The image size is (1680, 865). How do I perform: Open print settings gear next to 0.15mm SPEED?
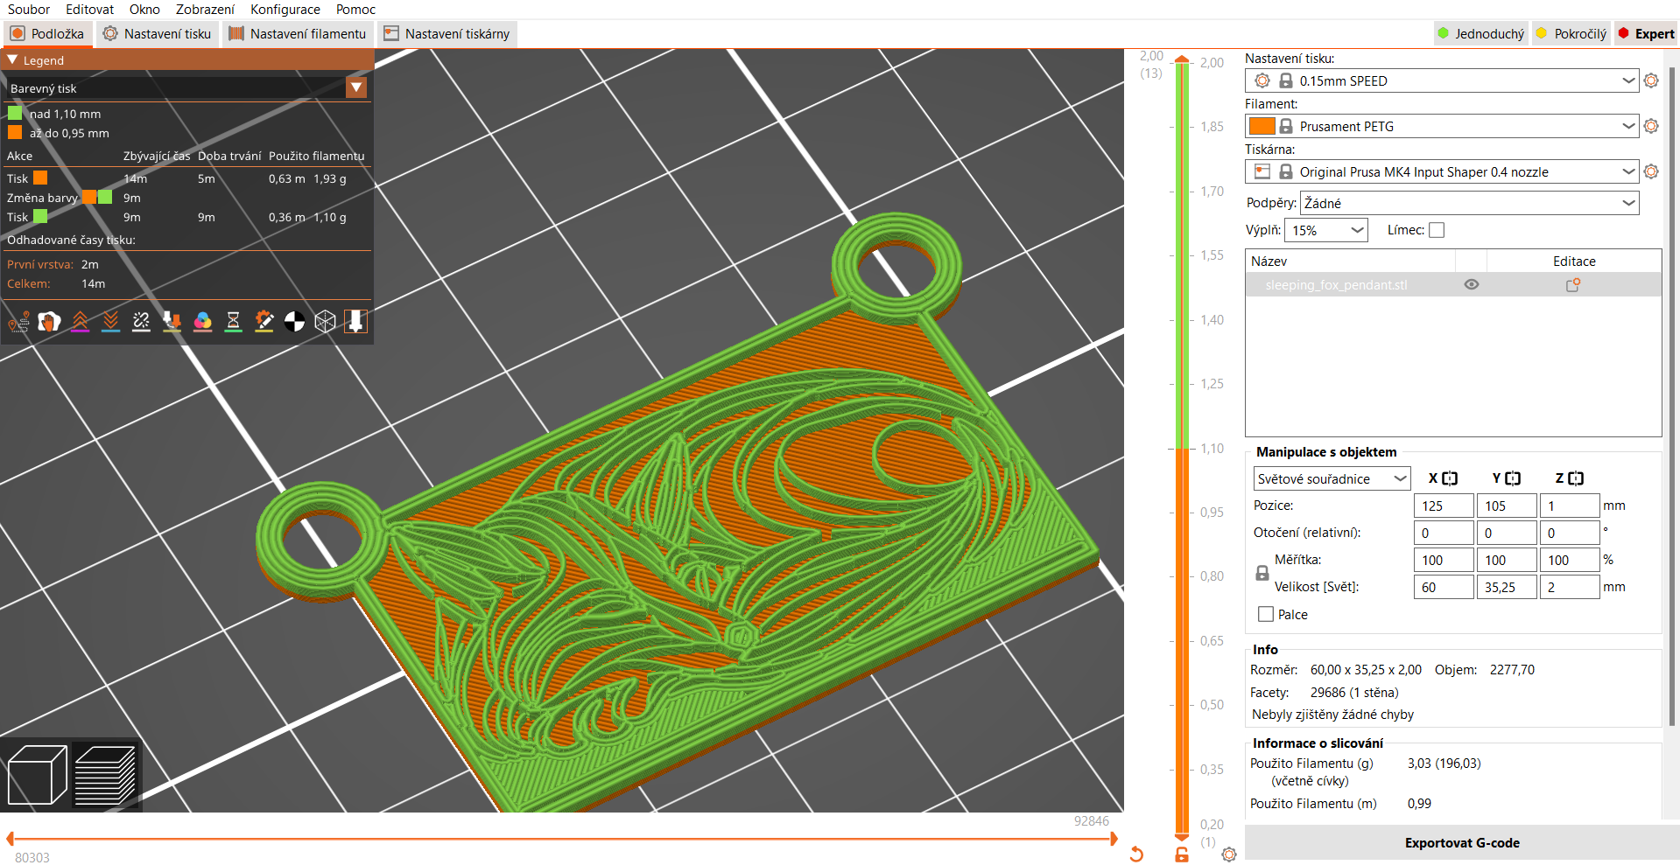pyautogui.click(x=1651, y=80)
